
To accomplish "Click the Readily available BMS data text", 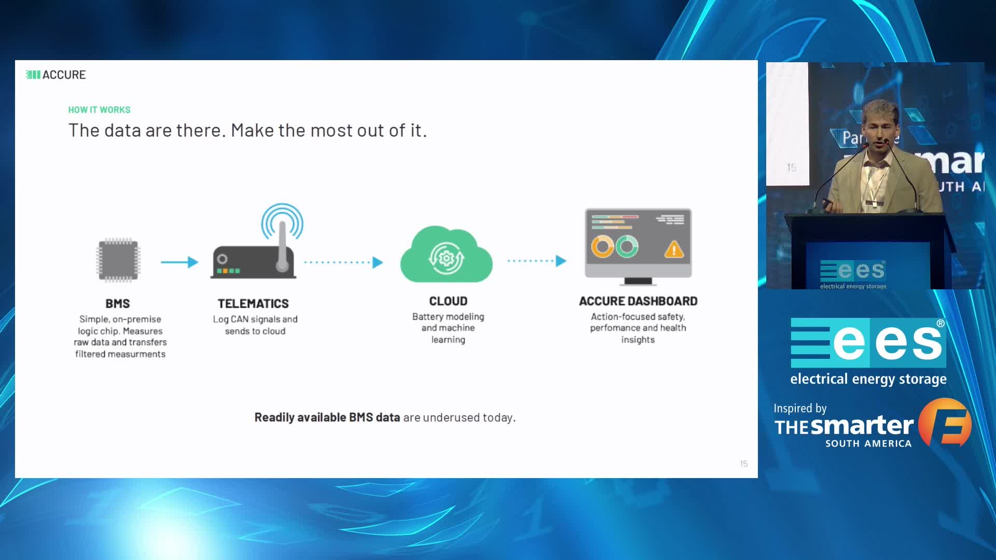I will (327, 417).
